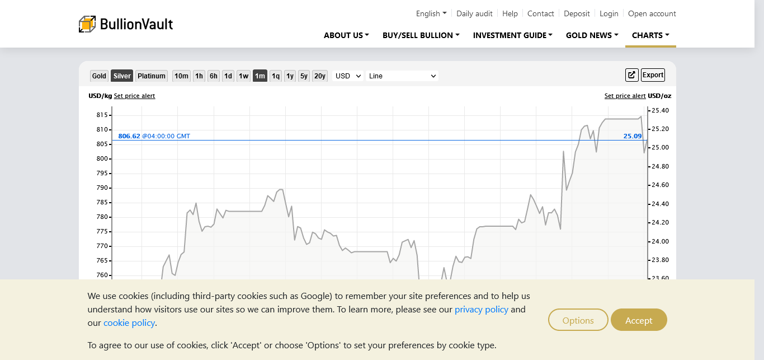Click the Open account link
The image size is (764, 360).
tap(652, 13)
